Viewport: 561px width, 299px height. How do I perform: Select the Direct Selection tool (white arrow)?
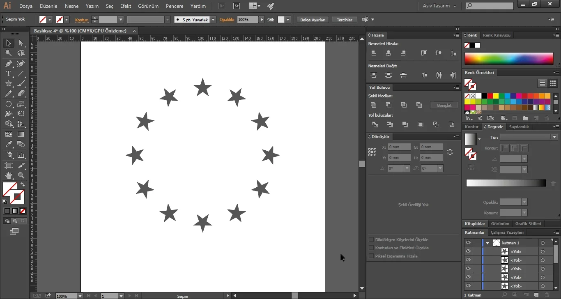click(21, 43)
